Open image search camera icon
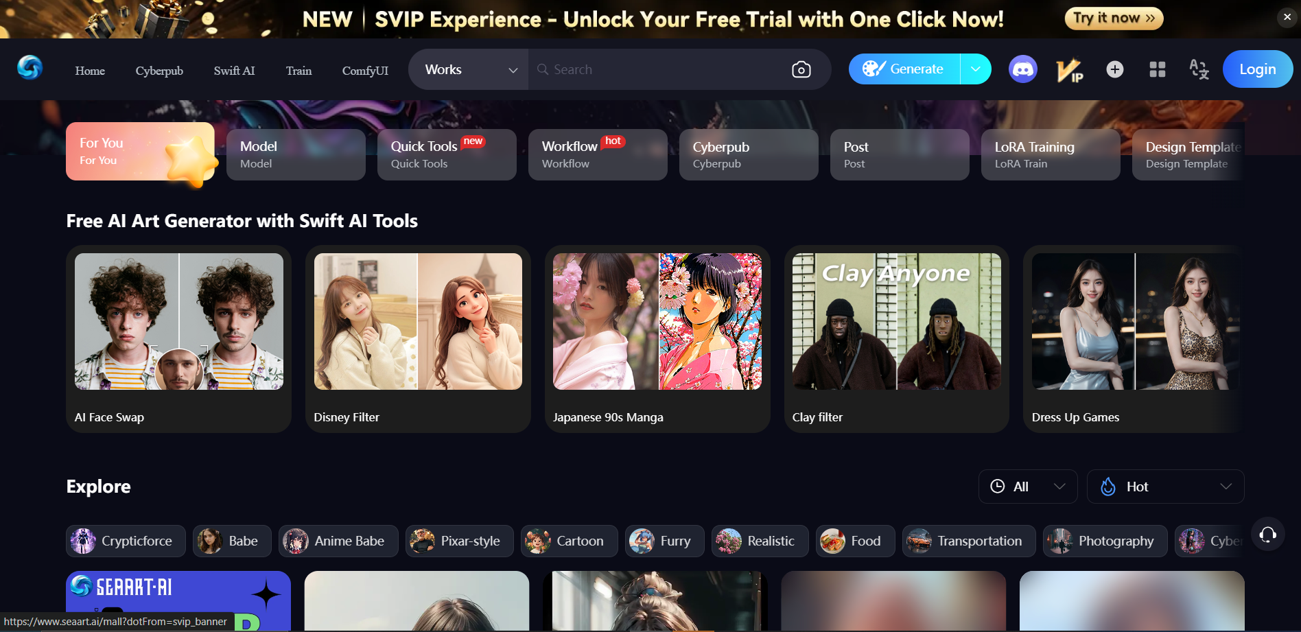 (801, 69)
